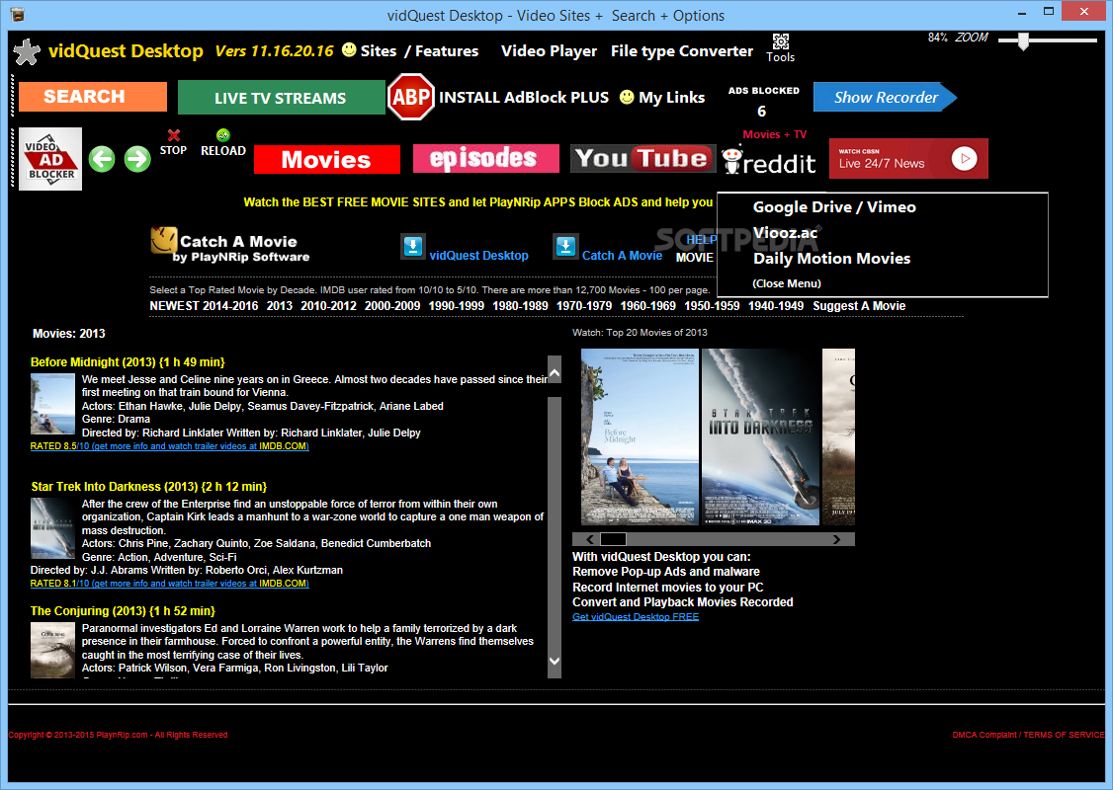Click Get vidQuest Desktop FREE link
1113x790 pixels.
[636, 617]
